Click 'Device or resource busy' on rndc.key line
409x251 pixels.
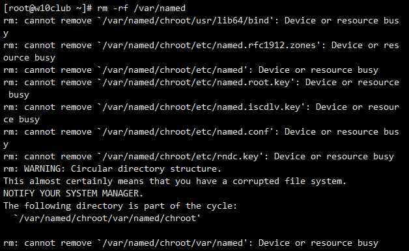(x=334, y=157)
